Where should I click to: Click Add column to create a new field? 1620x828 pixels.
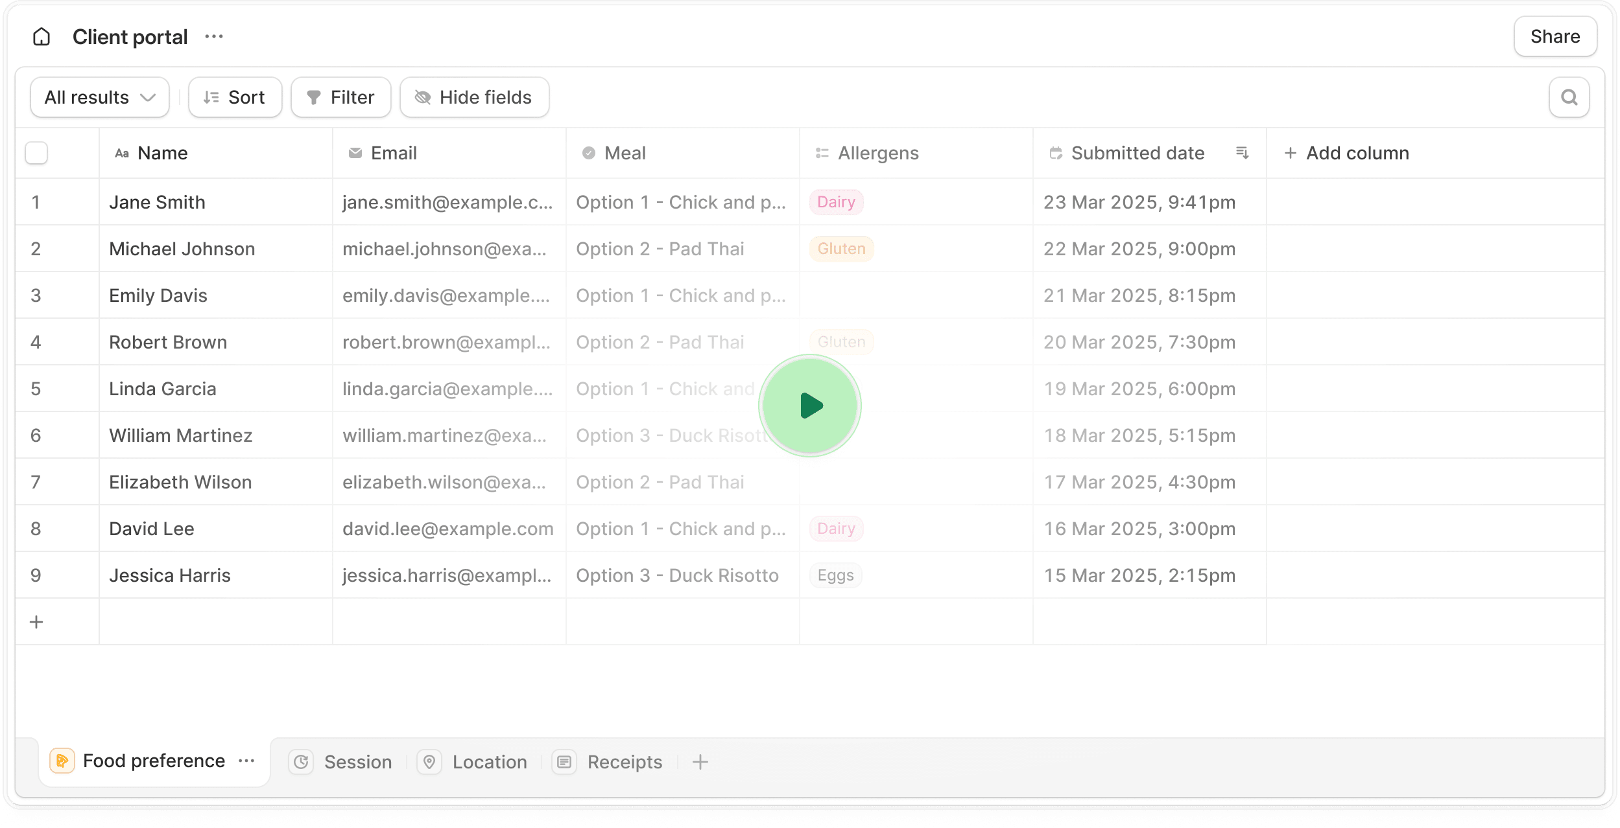click(1346, 153)
